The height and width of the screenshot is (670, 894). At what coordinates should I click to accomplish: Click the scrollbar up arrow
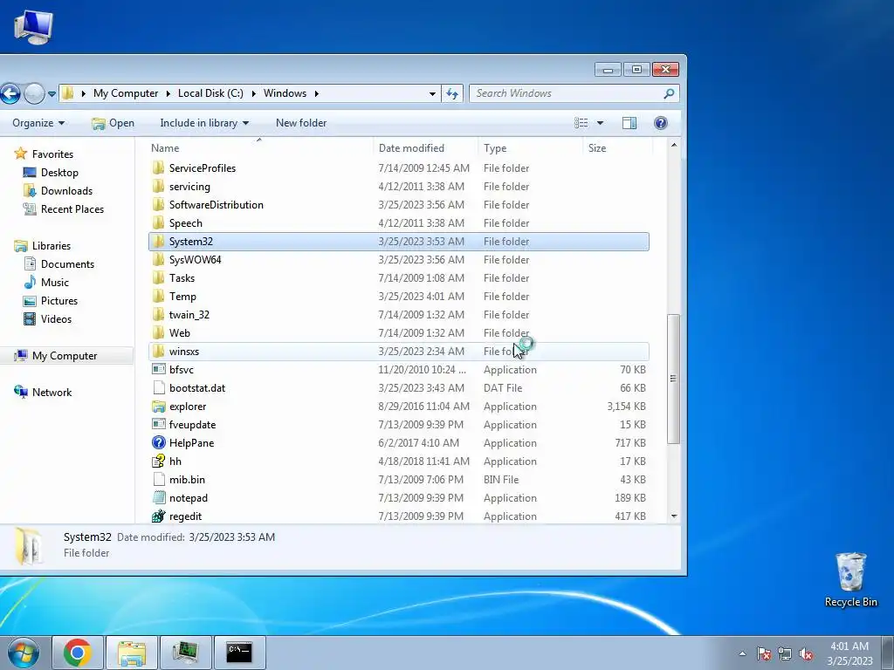click(673, 146)
